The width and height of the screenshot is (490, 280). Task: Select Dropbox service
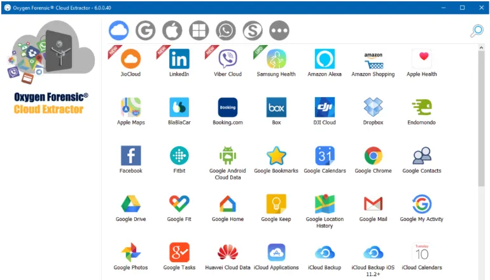click(373, 111)
